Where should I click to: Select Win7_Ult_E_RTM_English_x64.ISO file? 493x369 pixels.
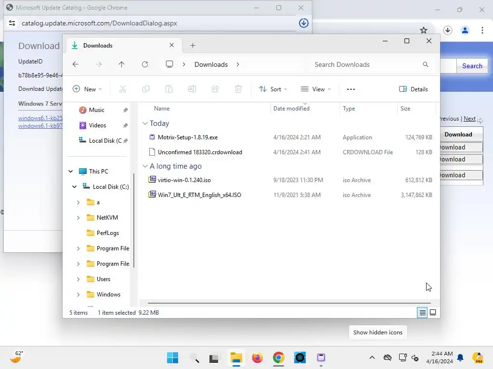coord(199,195)
